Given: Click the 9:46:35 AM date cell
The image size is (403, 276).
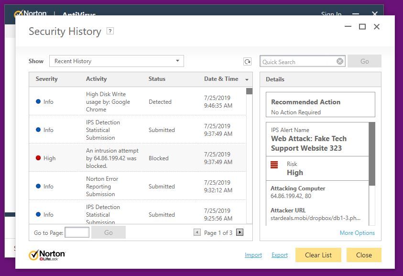Looking at the screenshot, I should 218,101.
